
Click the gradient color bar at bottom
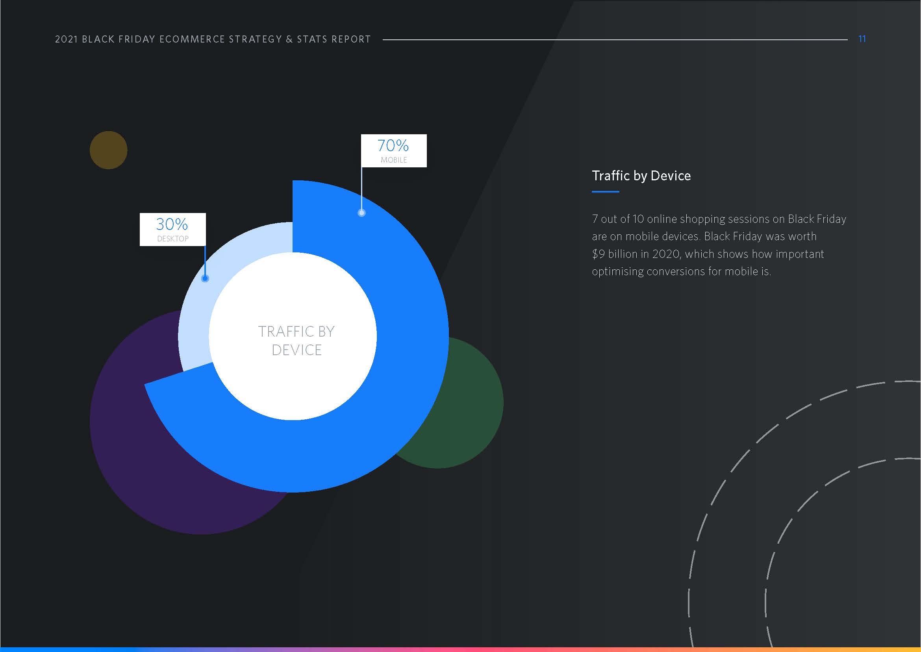tap(461, 649)
